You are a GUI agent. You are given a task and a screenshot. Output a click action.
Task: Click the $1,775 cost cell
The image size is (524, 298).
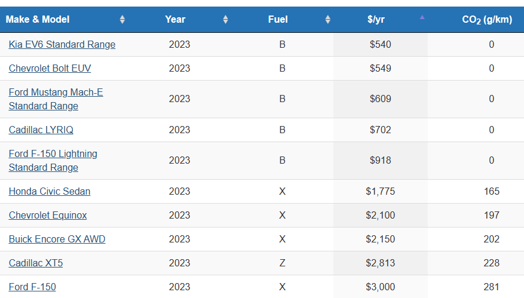coord(381,191)
